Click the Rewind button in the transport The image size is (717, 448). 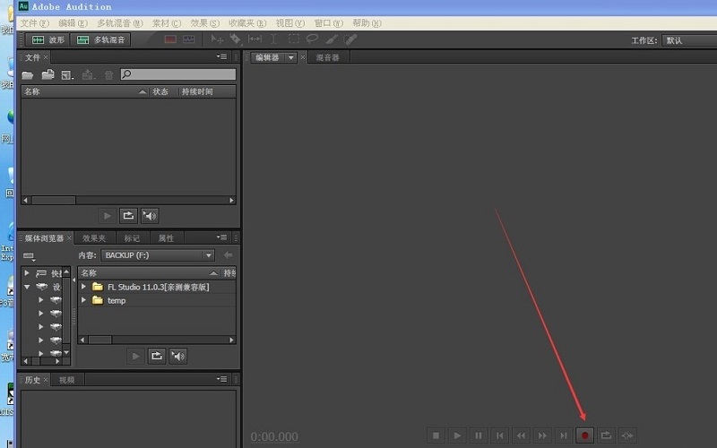(x=521, y=435)
